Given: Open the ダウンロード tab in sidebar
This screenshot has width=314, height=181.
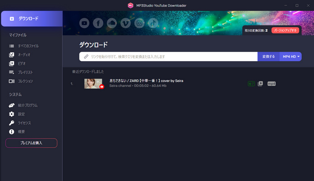Looking at the screenshot, I should pos(32,19).
